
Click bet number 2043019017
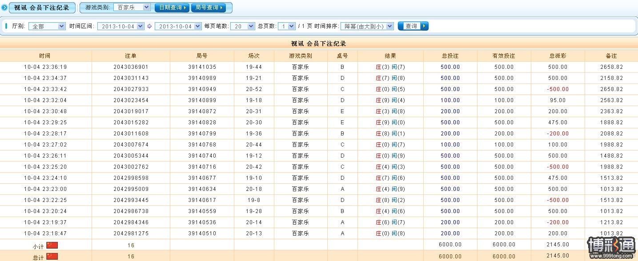click(131, 111)
